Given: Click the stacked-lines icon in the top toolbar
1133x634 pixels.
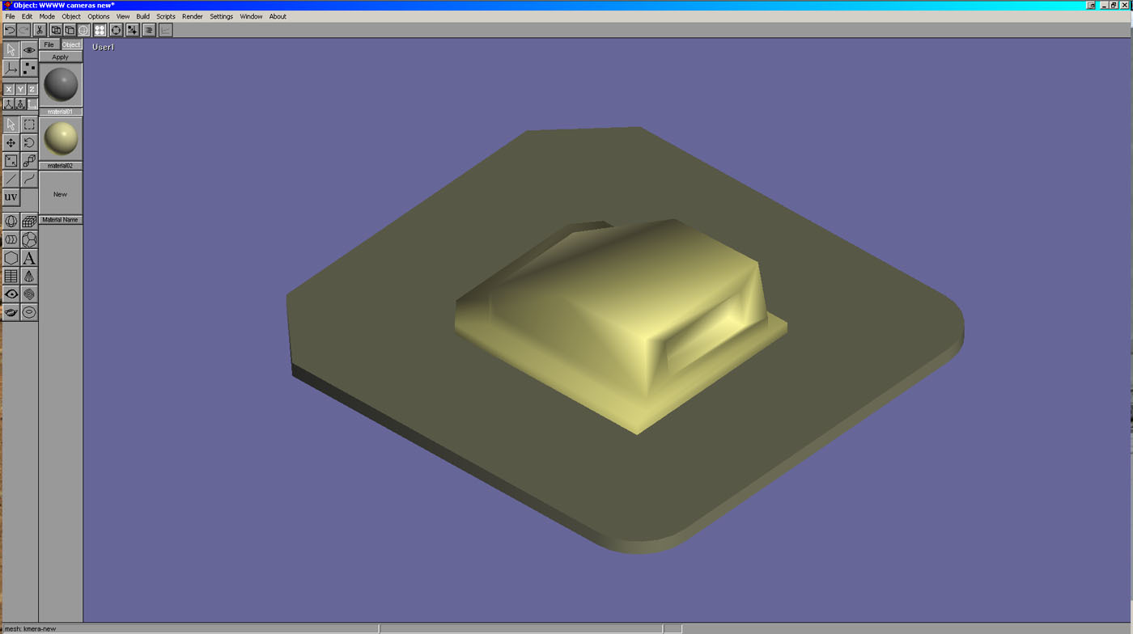Looking at the screenshot, I should point(149,30).
